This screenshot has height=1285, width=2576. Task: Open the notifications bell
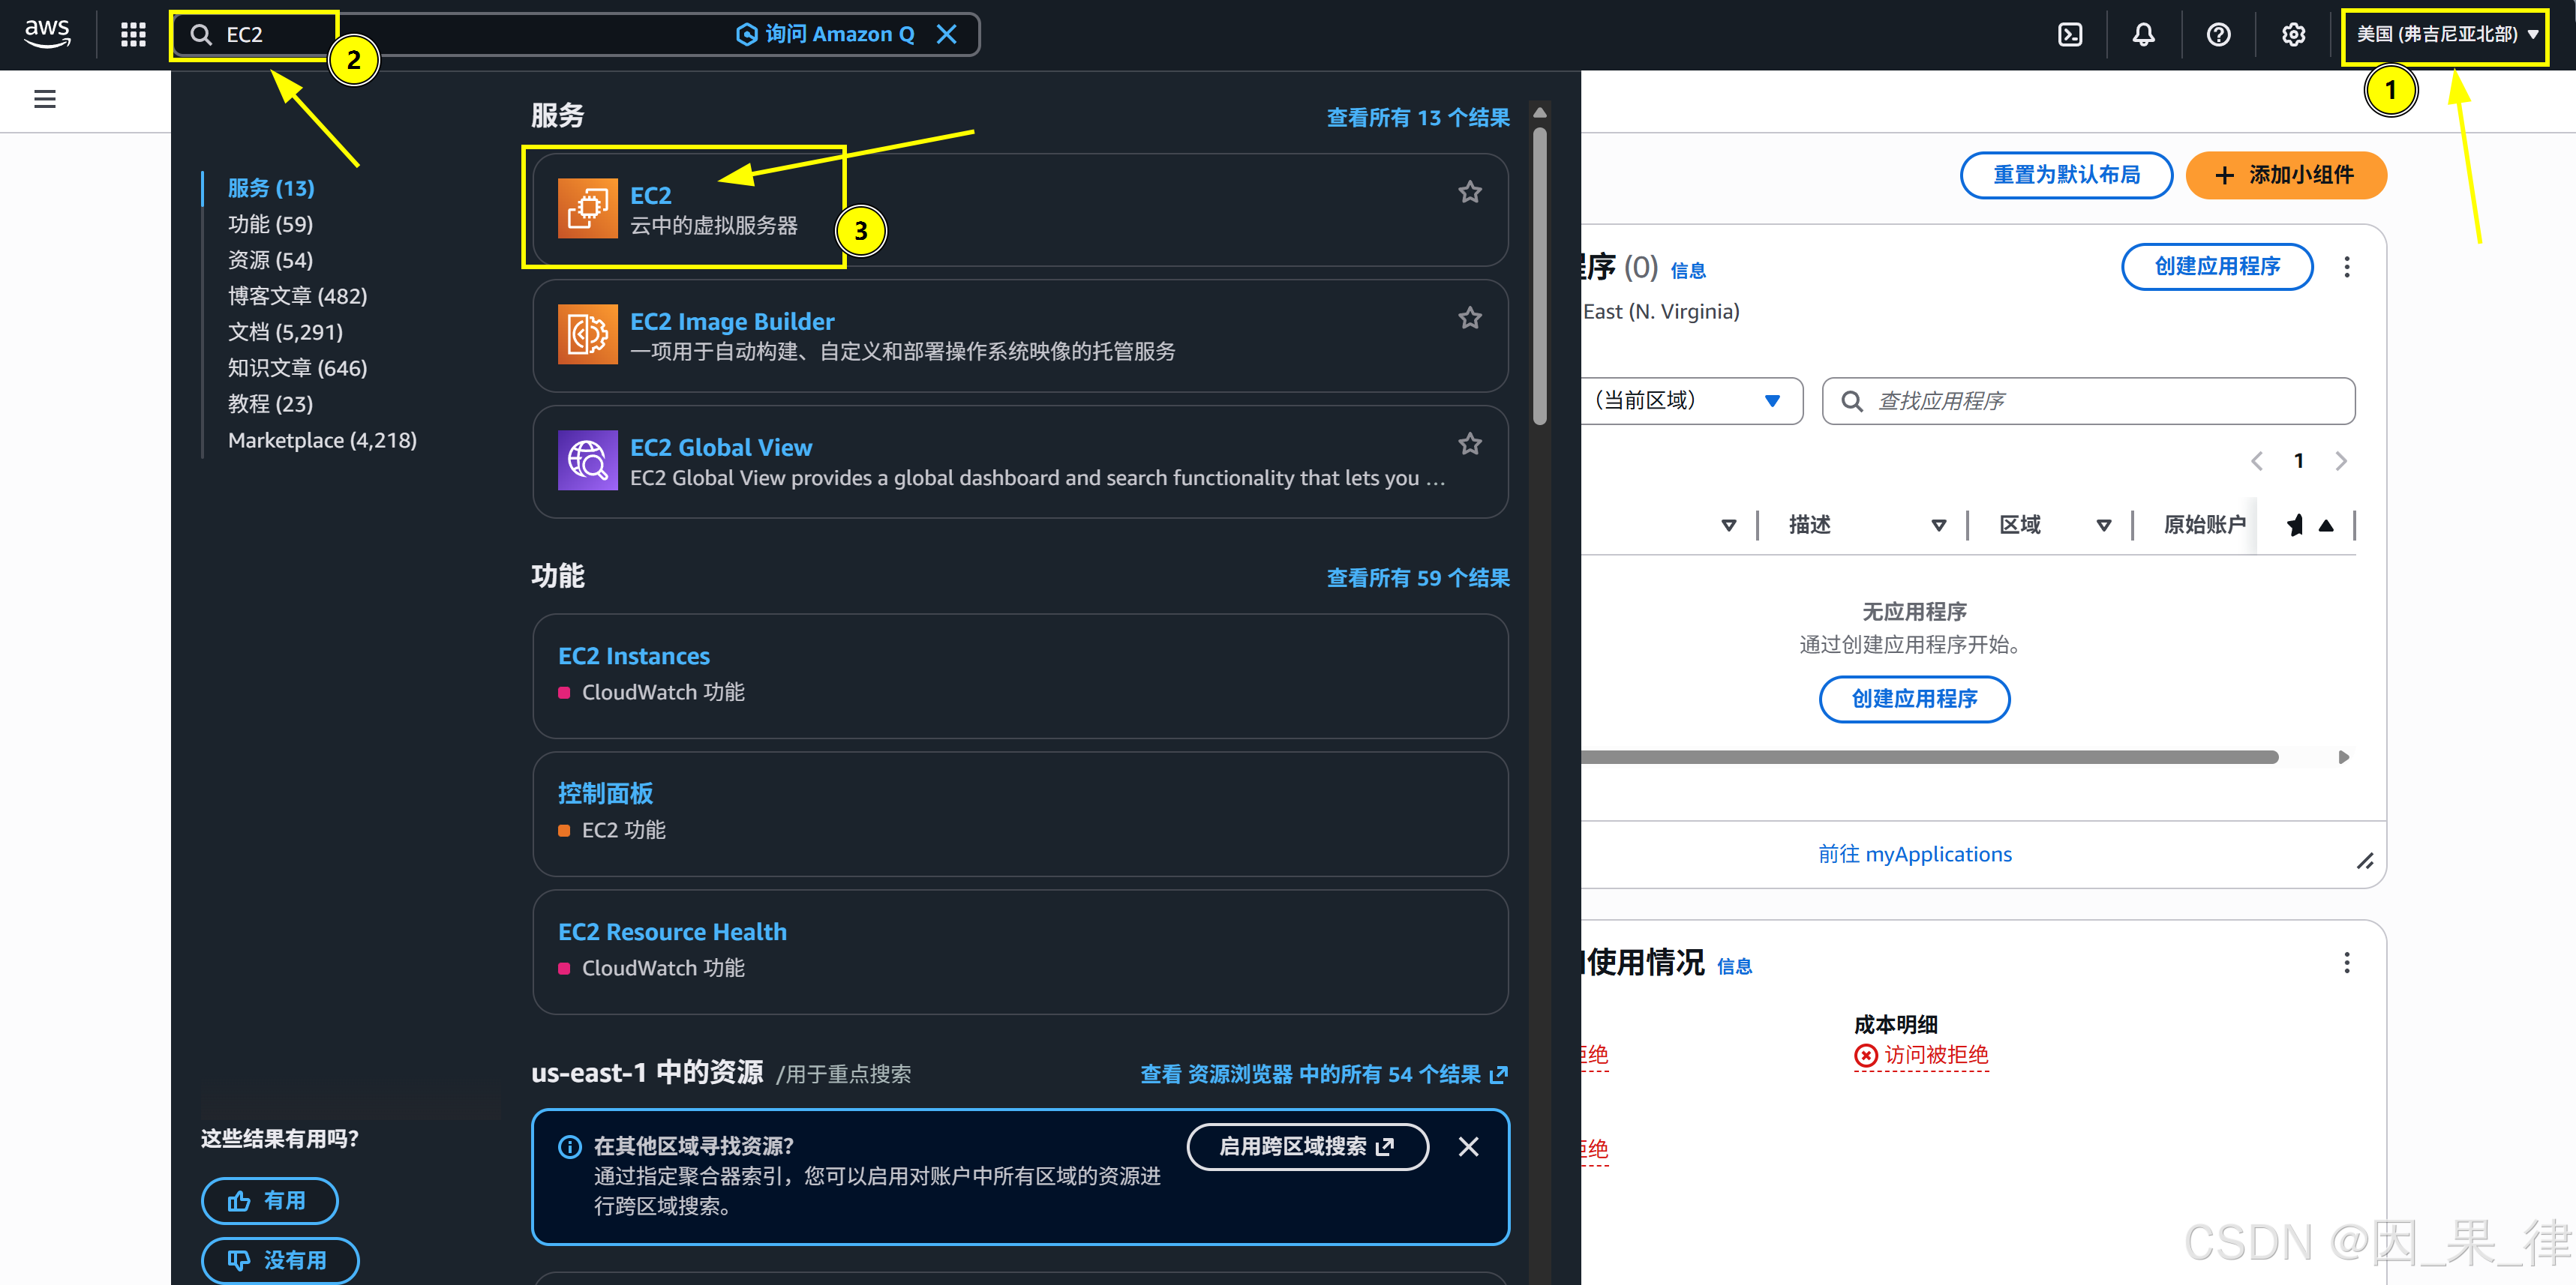click(x=2143, y=35)
